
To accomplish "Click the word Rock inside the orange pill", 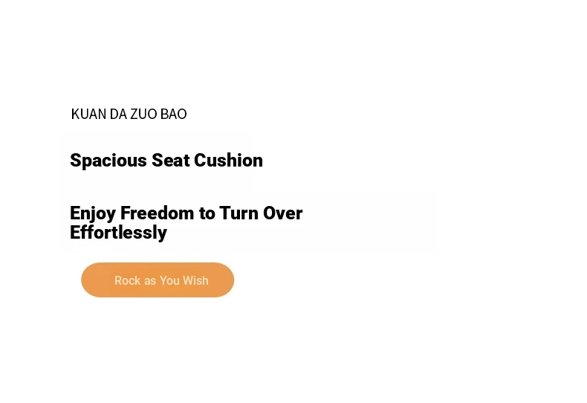I will point(127,280).
